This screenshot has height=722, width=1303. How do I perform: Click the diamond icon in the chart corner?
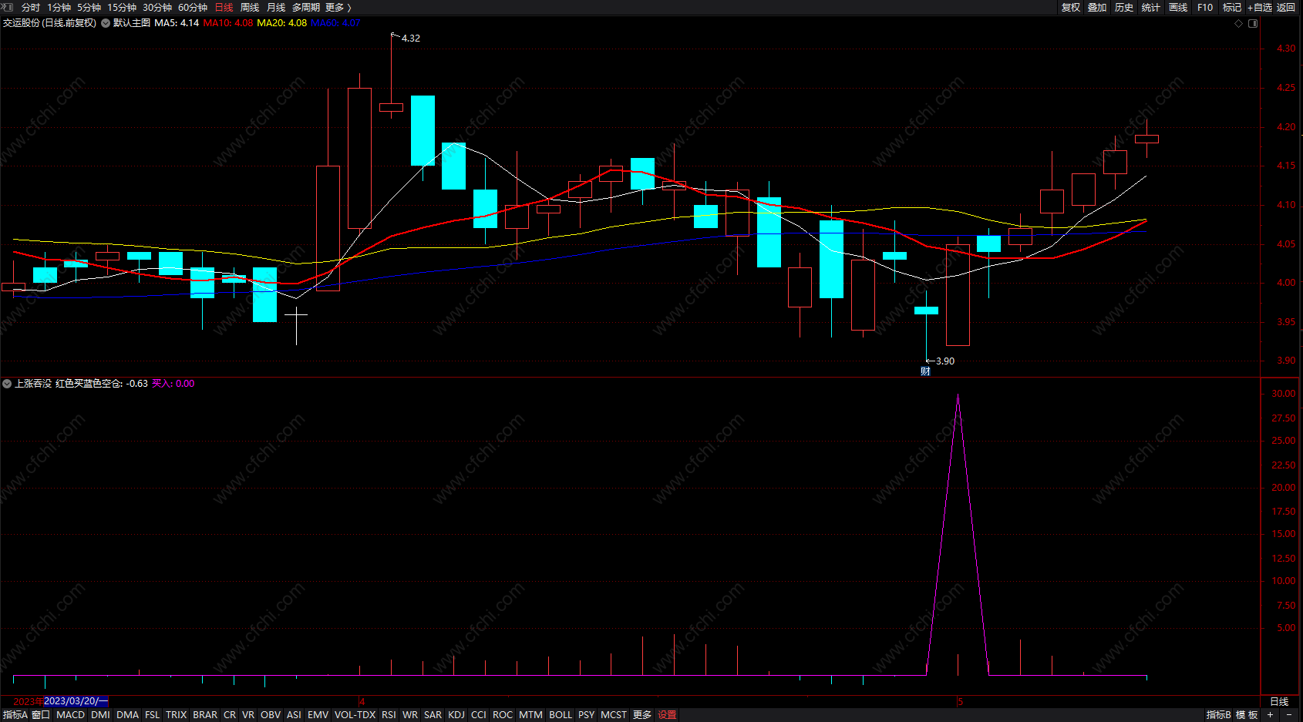[x=1239, y=23]
